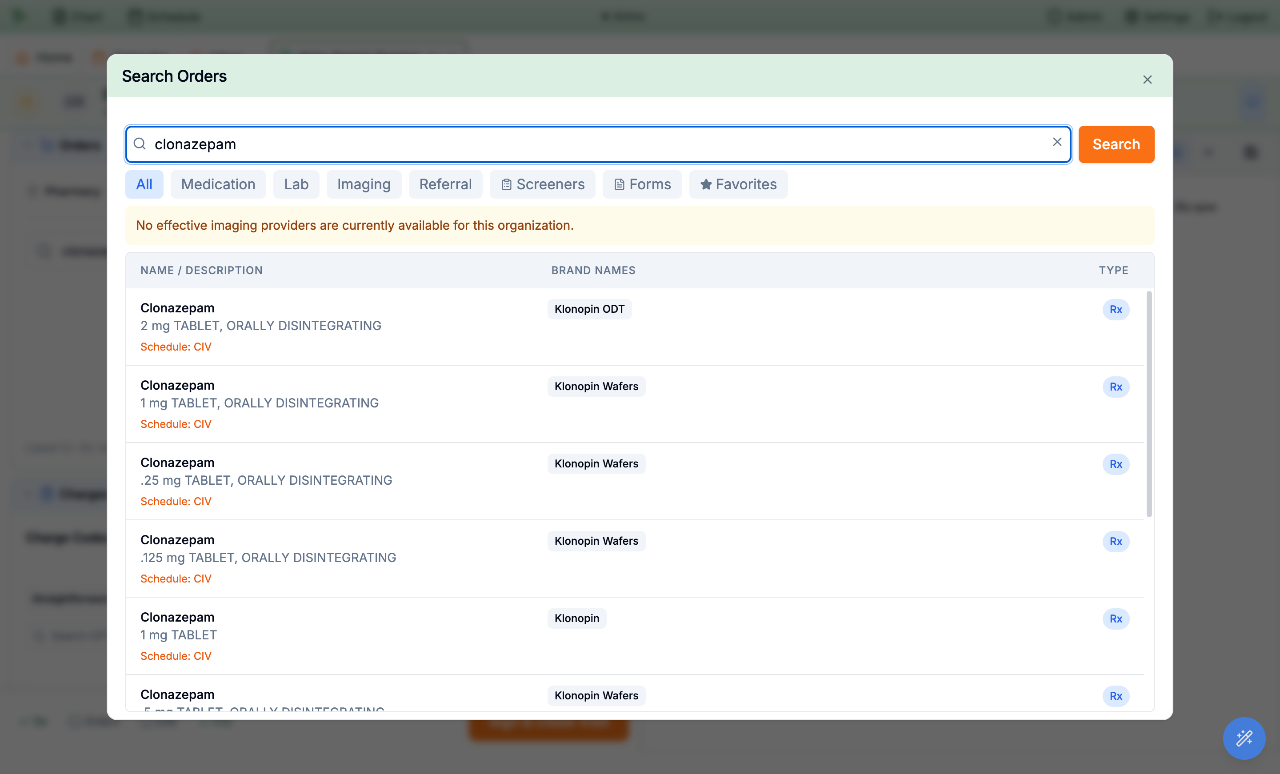
Task: Click the magnifier icon in search box
Action: point(140,144)
